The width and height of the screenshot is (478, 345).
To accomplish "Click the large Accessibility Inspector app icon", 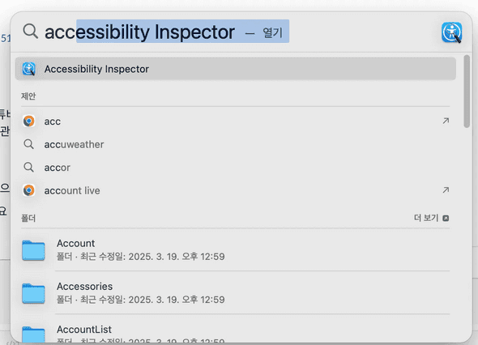I will 452,32.
